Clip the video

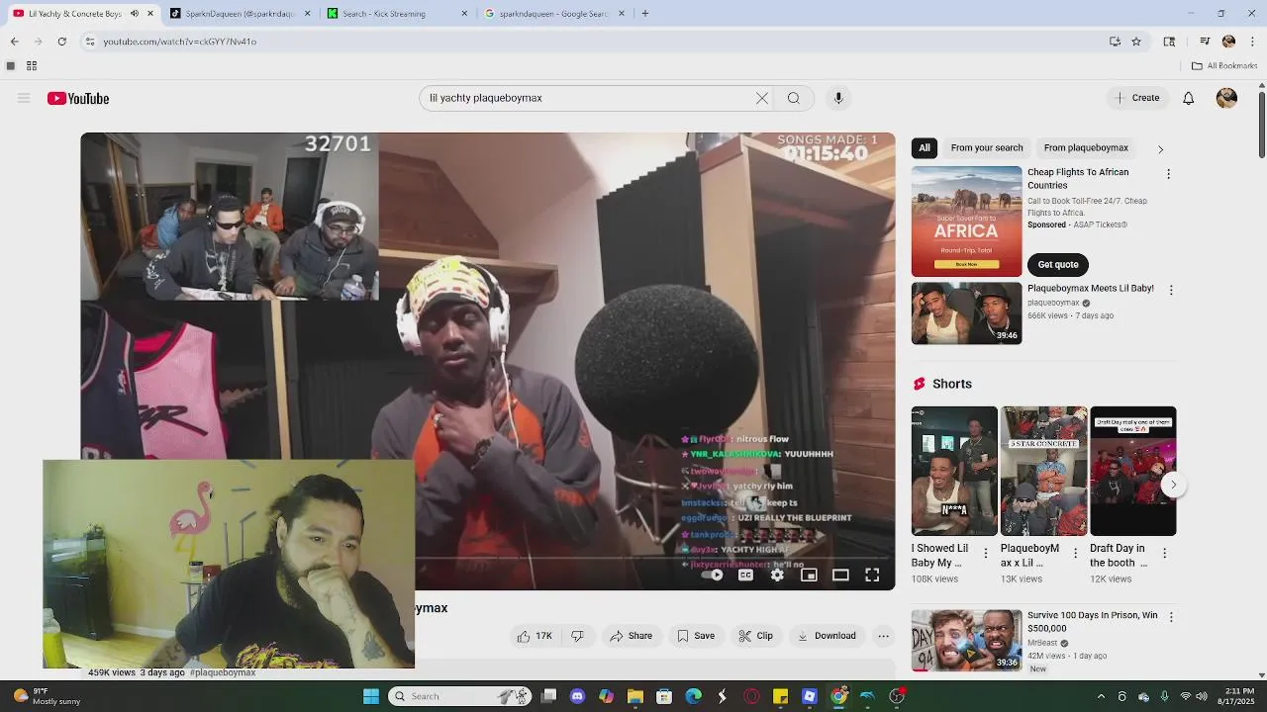[x=756, y=636]
